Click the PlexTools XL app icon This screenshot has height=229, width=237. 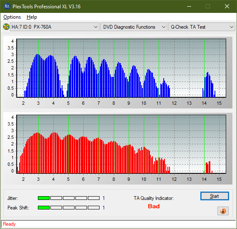tap(7, 6)
